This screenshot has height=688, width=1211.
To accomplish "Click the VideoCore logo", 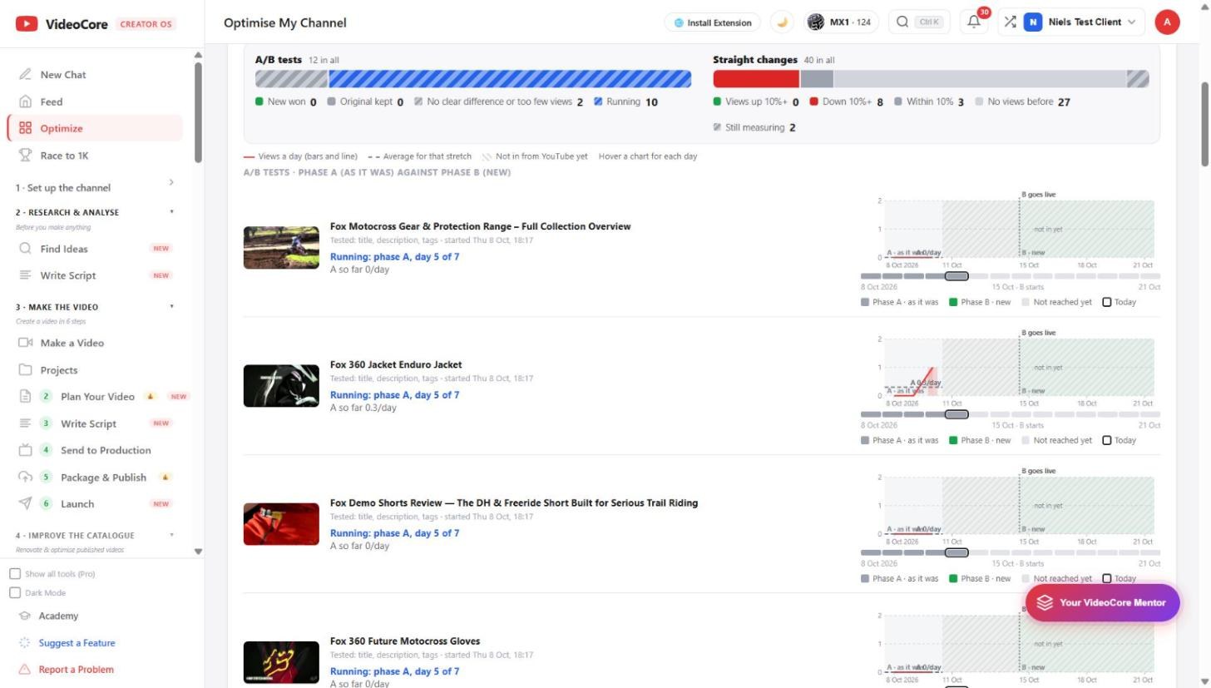I will 62,23.
